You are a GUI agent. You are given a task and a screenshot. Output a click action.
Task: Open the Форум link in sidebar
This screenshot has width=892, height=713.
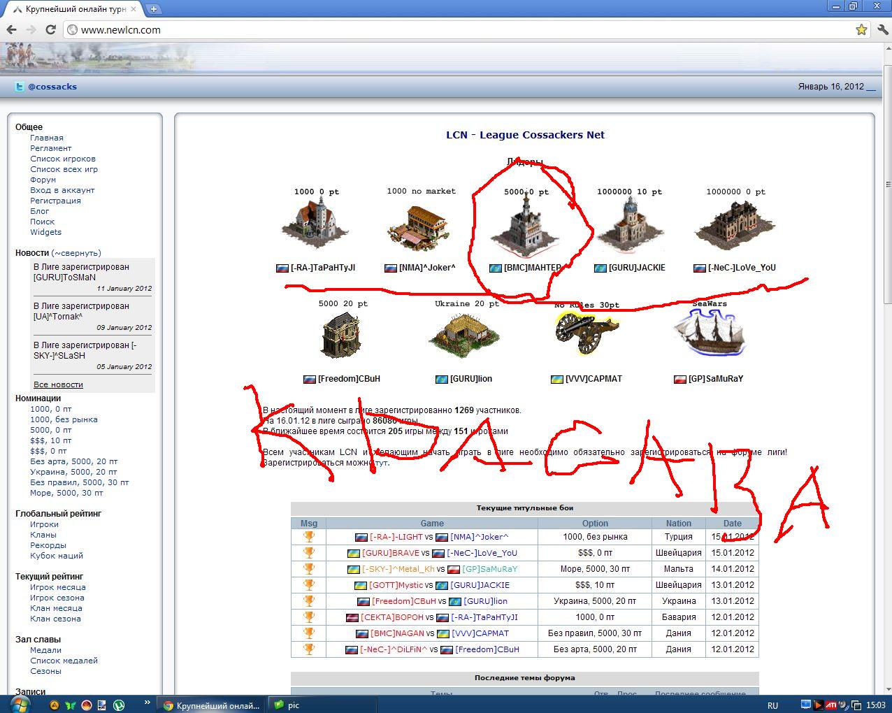tap(43, 180)
